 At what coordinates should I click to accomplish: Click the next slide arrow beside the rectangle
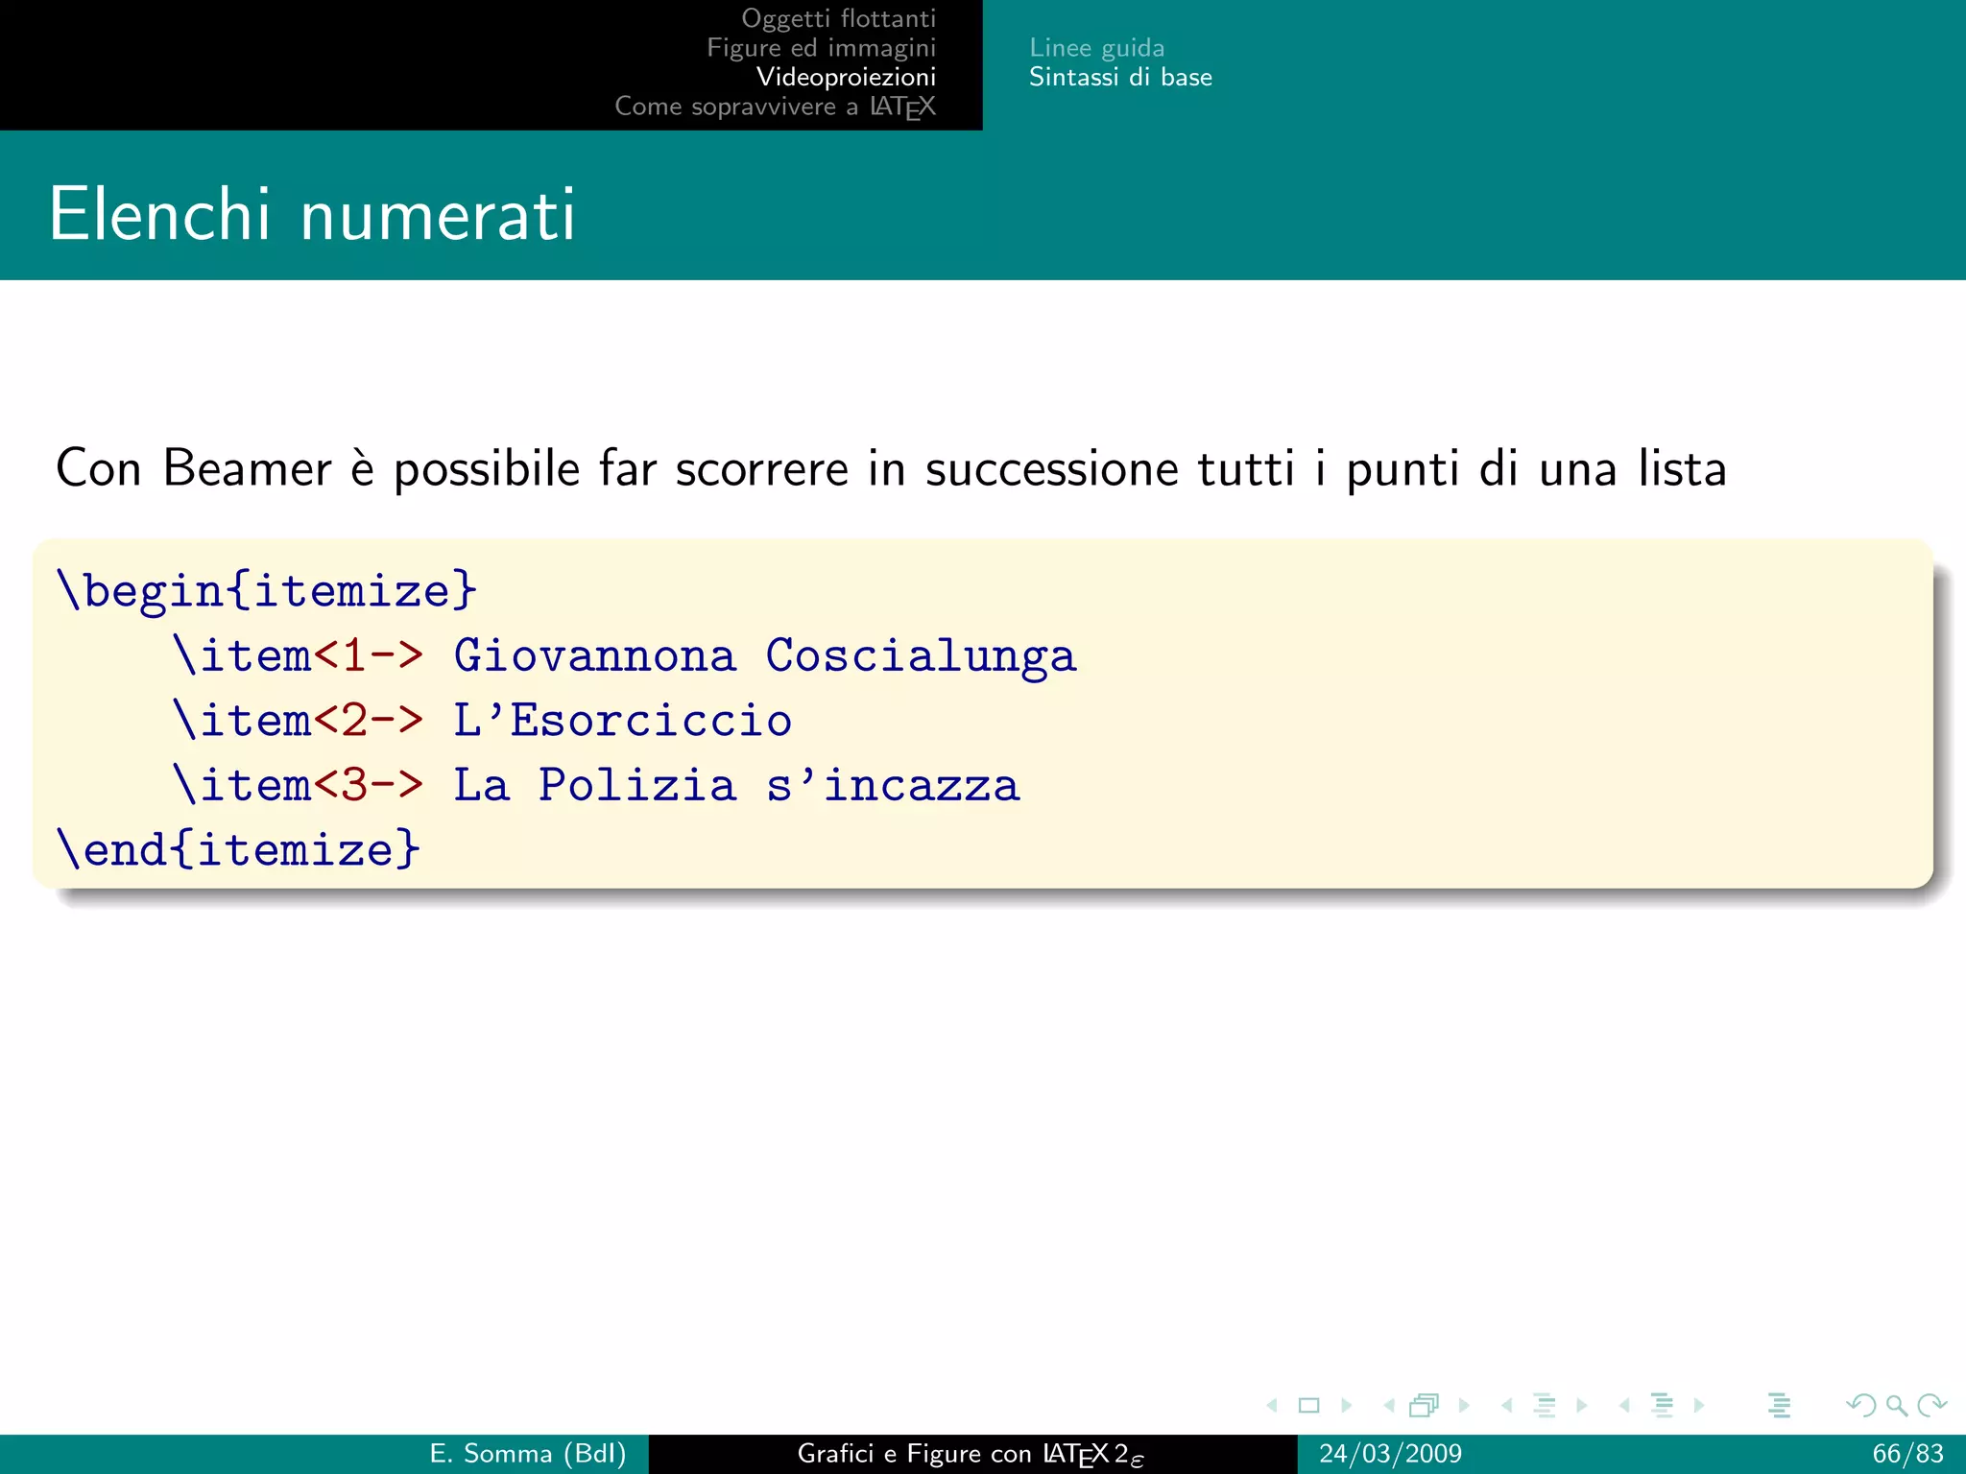1346,1406
